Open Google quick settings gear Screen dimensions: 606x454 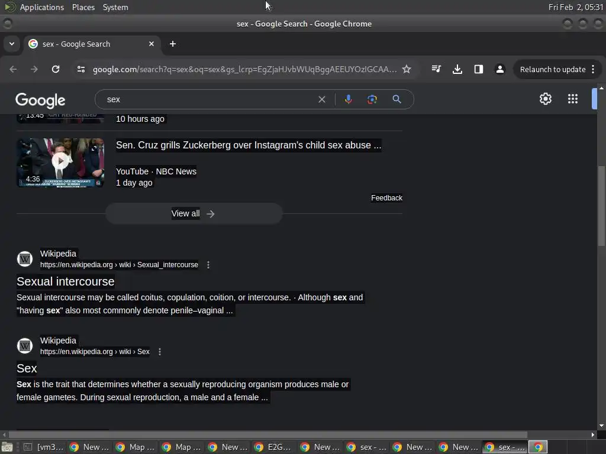click(545, 99)
